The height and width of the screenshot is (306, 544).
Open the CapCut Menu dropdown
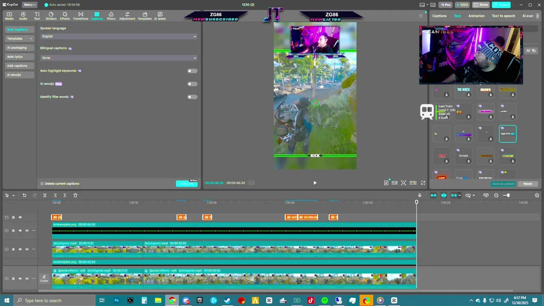pos(29,5)
